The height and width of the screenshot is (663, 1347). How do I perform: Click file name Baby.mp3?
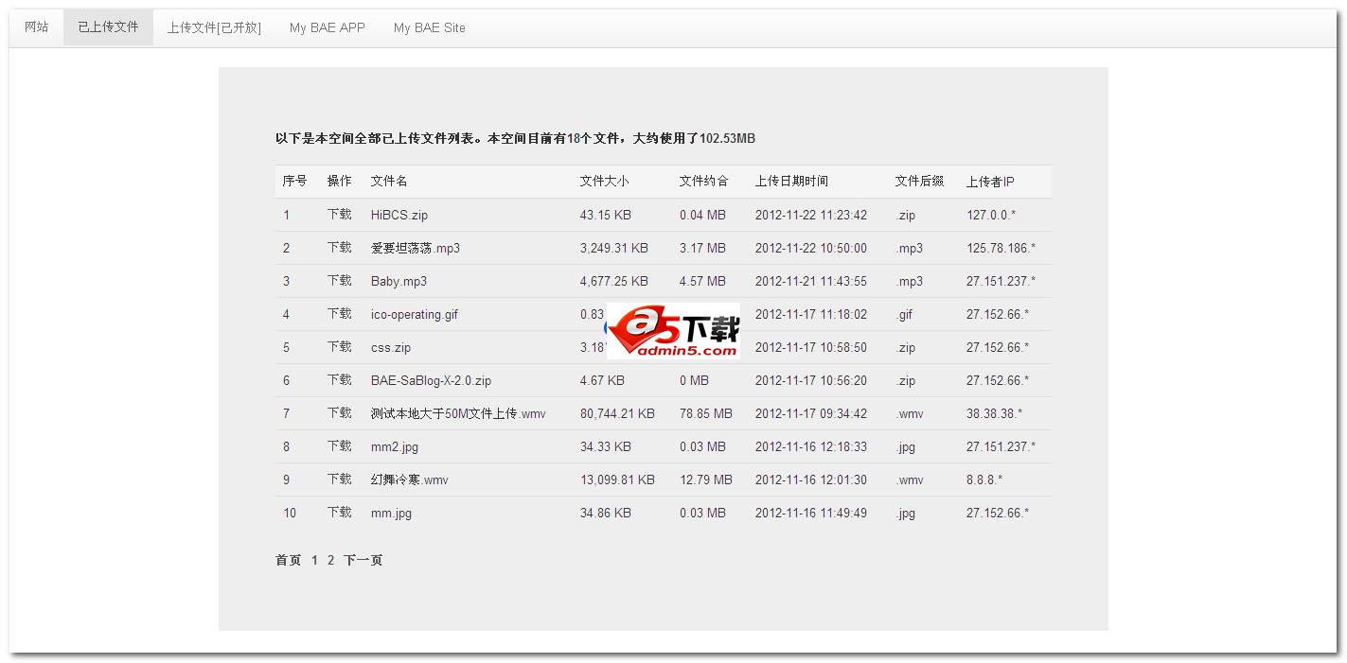click(399, 281)
